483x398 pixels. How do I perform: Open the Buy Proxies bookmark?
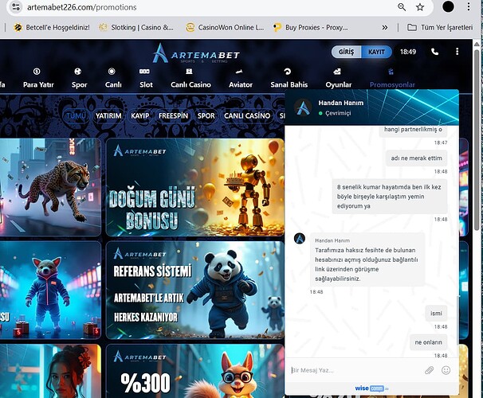coord(311,27)
